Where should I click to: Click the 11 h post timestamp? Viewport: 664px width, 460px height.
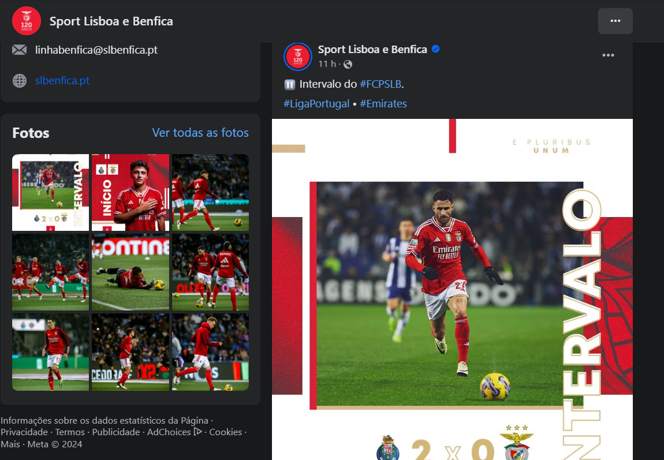pos(327,64)
